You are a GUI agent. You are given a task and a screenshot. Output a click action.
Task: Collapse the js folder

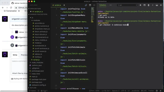click(32, 18)
